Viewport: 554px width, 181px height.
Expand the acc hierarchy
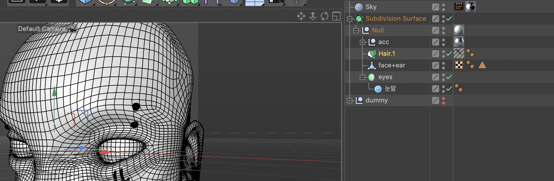point(362,42)
